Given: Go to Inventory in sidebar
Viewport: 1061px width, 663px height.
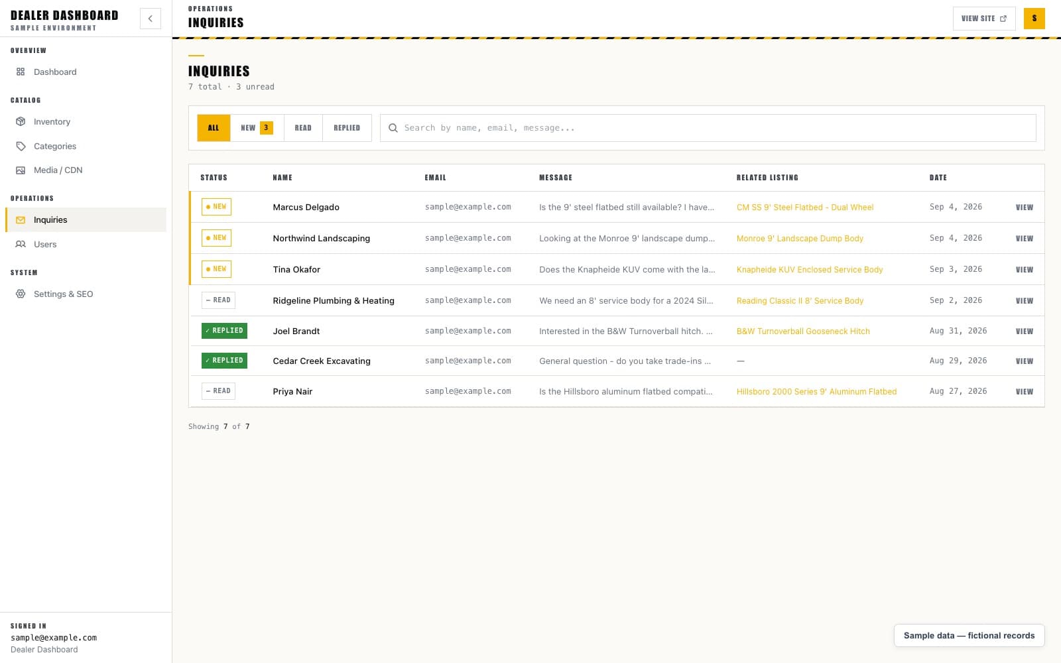Looking at the screenshot, I should (86, 121).
